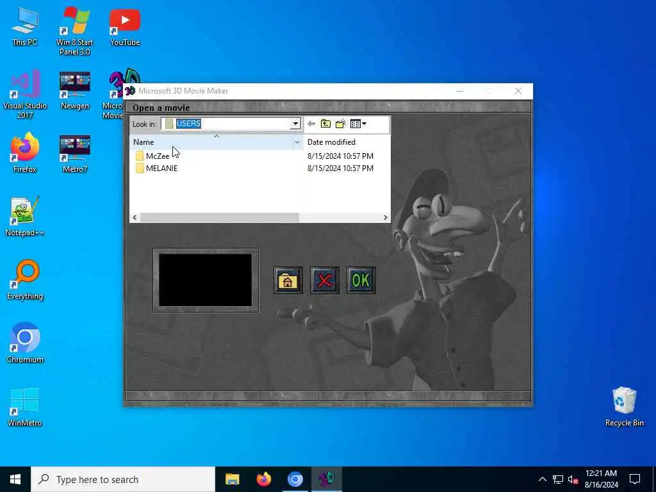Open File Explorer from the taskbar
Viewport: 656px width, 492px height.
point(232,479)
